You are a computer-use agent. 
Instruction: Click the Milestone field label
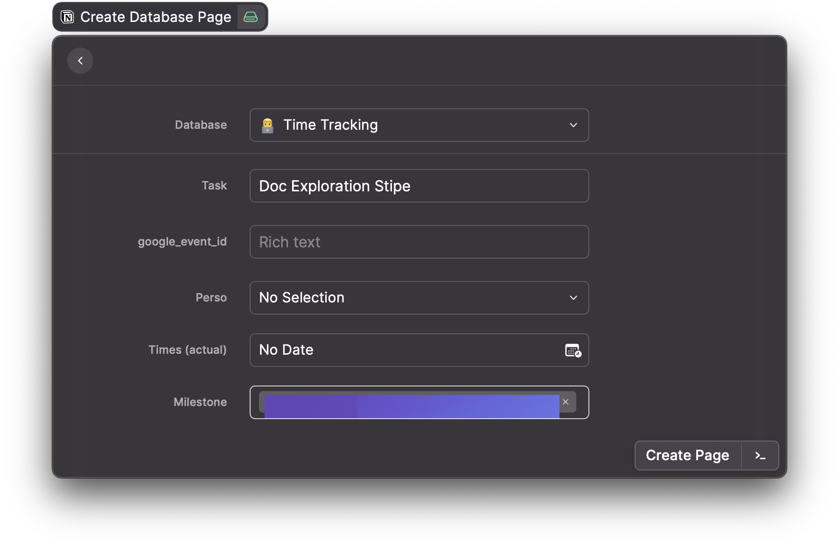(200, 402)
